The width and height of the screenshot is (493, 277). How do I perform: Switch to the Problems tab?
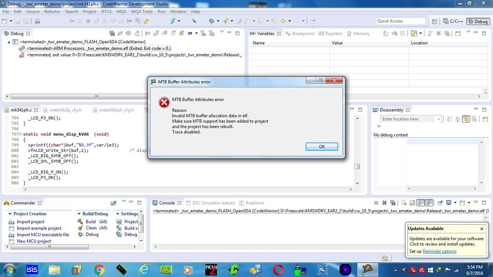coord(252,203)
